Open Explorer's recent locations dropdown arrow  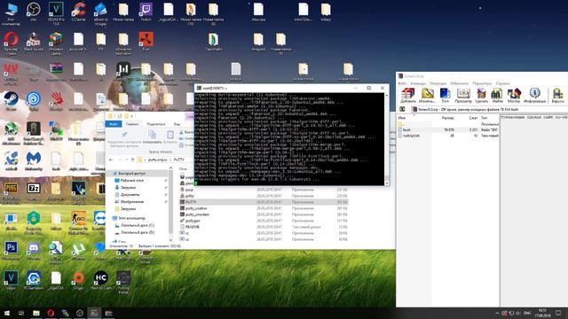[126, 159]
